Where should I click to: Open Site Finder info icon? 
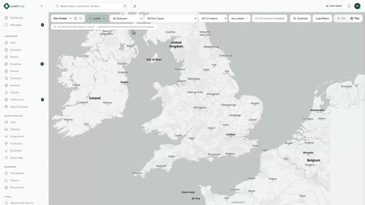81,19
